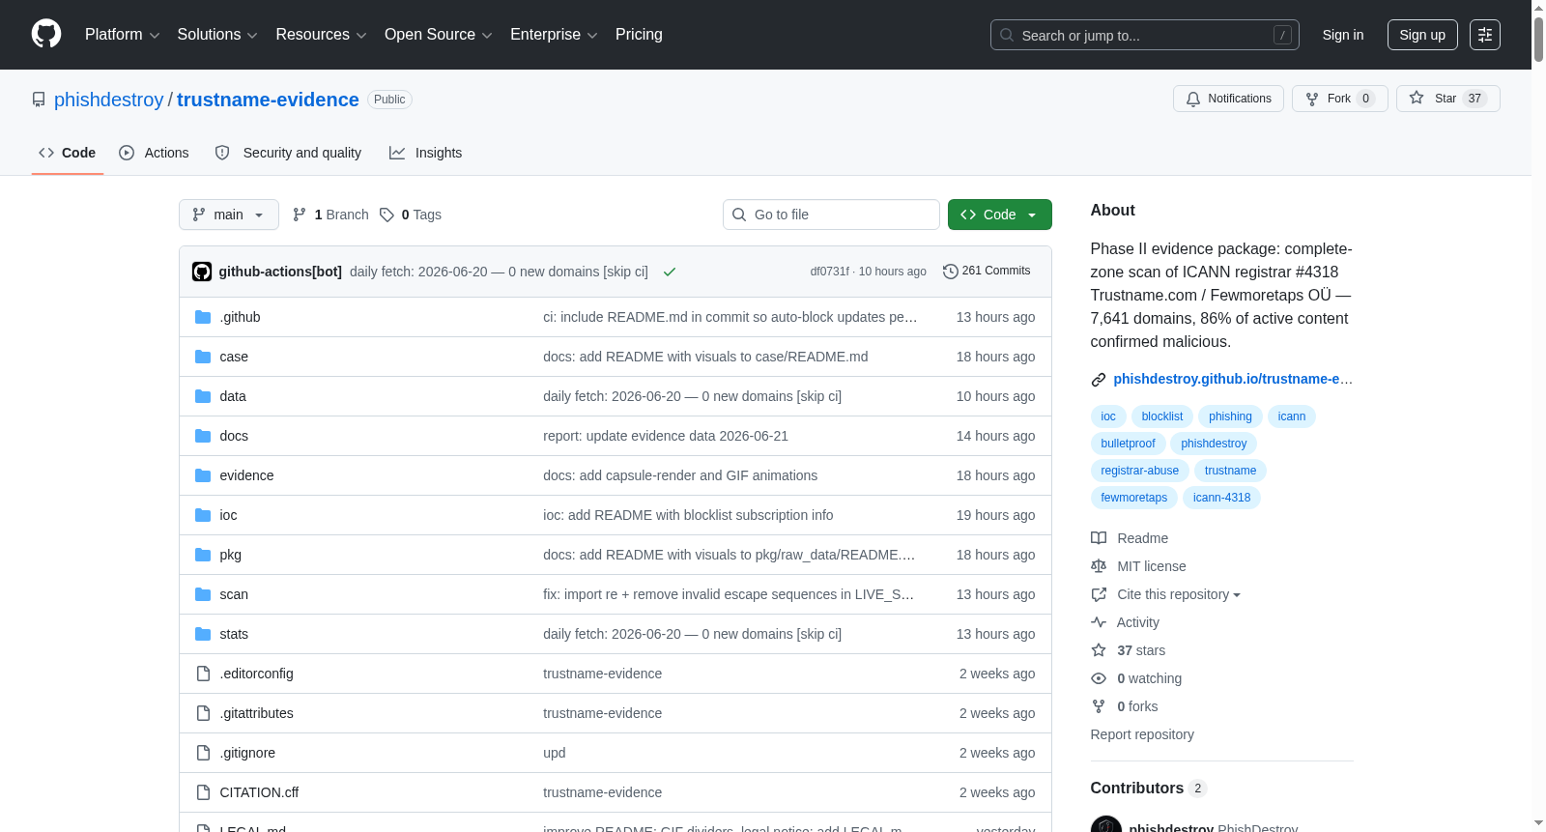Open the phishdestroy.github.io website link

(x=1233, y=379)
